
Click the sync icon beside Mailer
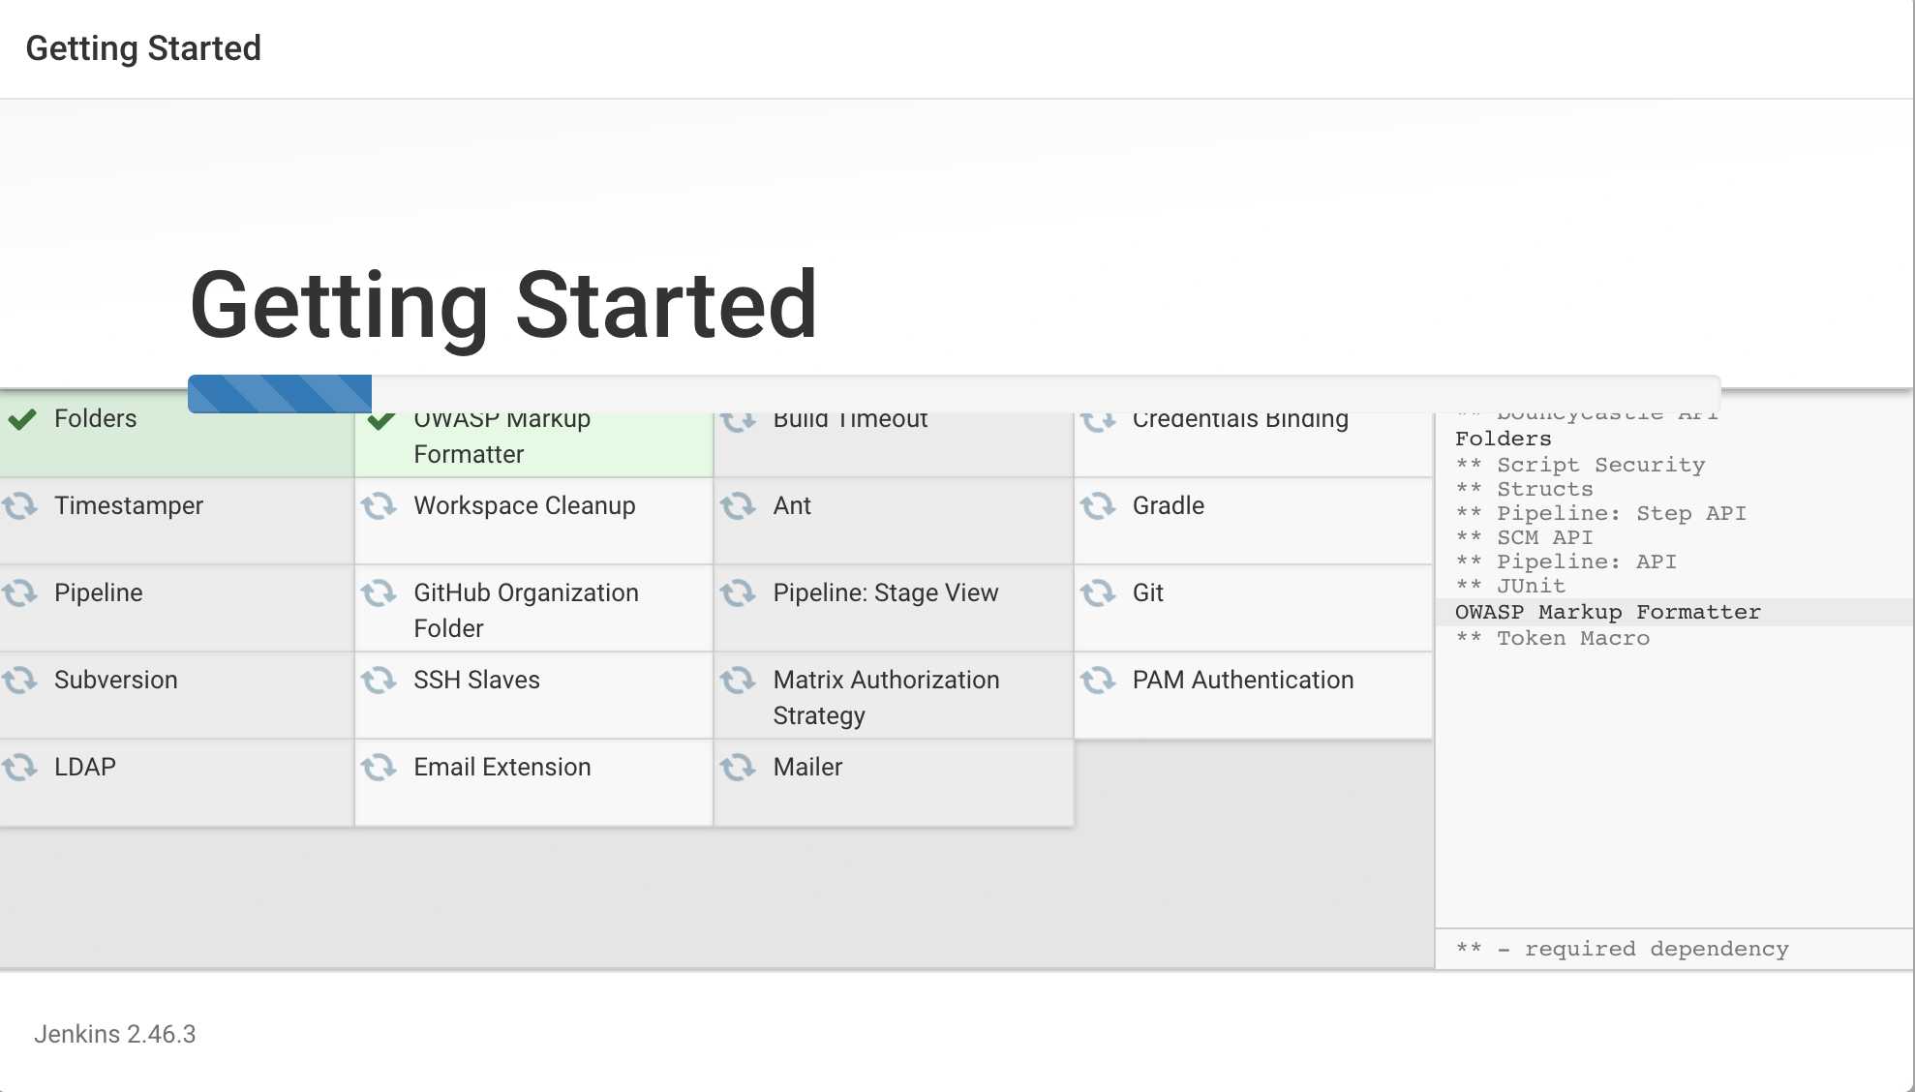pos(738,767)
